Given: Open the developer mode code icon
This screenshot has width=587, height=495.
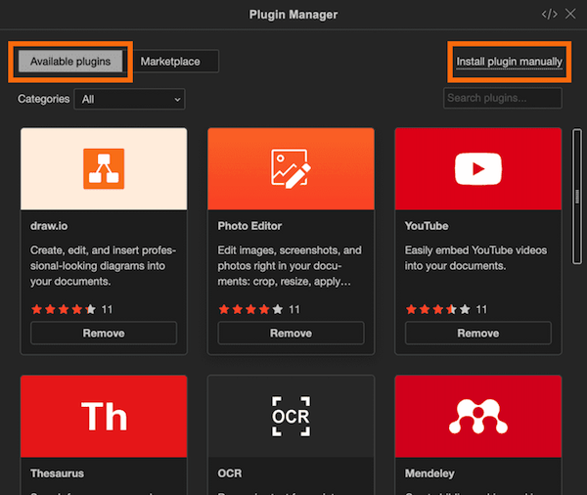Looking at the screenshot, I should [549, 14].
